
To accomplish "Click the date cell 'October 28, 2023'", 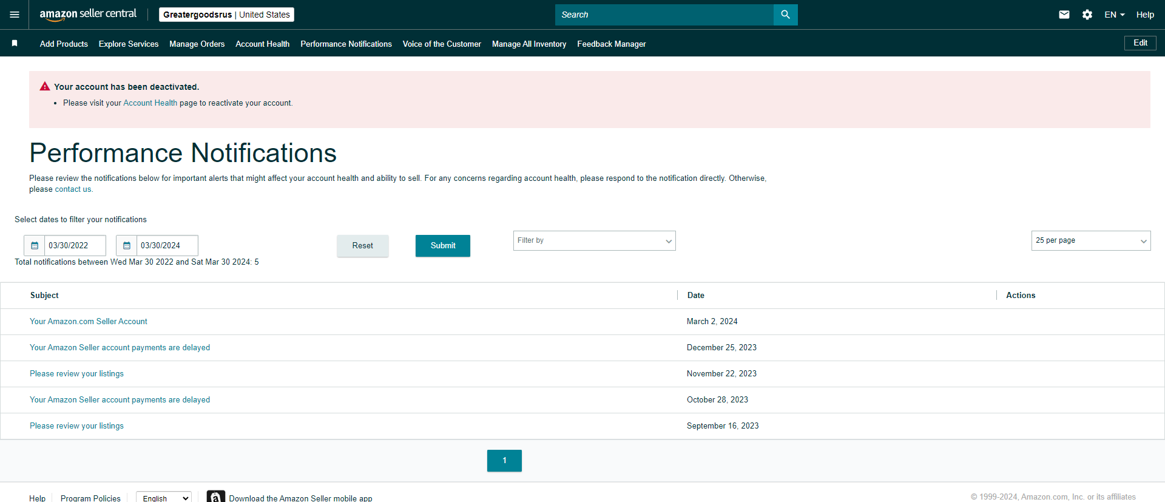I will pyautogui.click(x=717, y=400).
